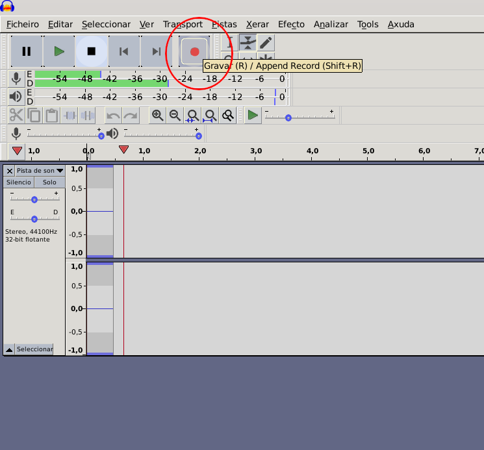Play at speed with the green arrow

pos(253,116)
